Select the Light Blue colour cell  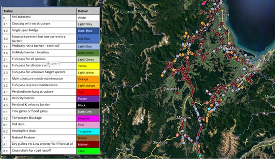tap(88, 47)
